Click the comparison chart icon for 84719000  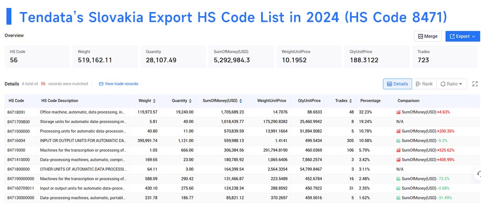point(399,150)
